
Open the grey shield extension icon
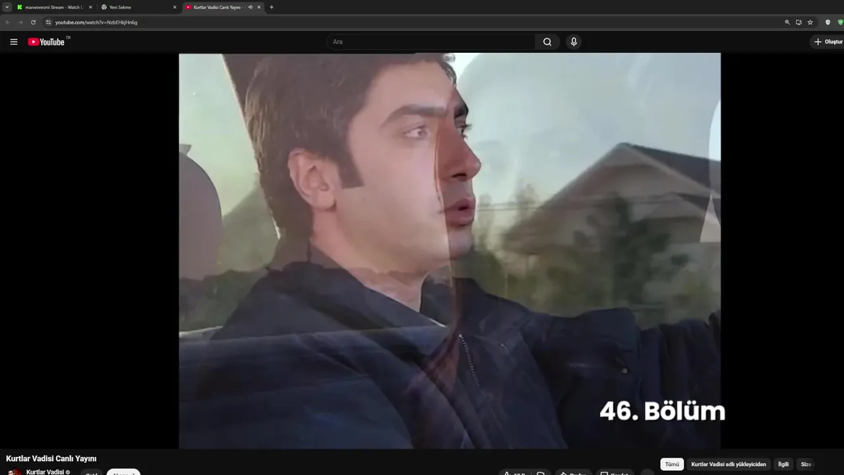(828, 22)
